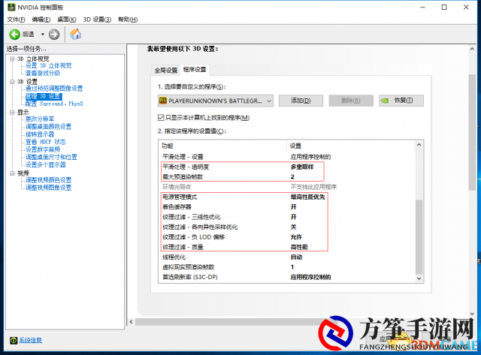Collapse the 3D 设置 tree node
The height and width of the screenshot is (355, 481).
pos(12,82)
